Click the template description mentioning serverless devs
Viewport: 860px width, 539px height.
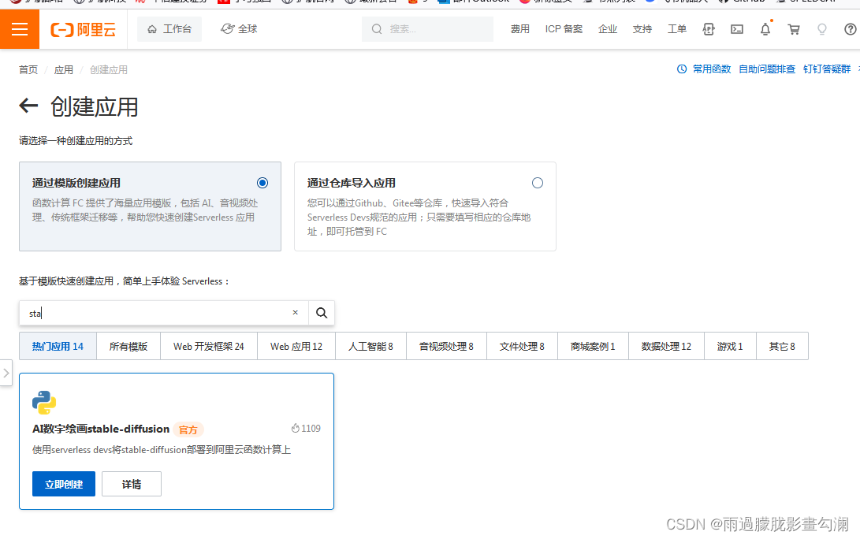pos(162,450)
